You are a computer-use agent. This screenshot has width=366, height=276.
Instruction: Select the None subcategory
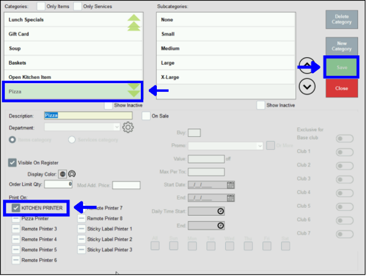[226, 20]
